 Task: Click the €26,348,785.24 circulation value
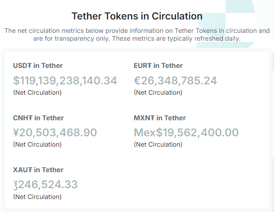point(175,80)
